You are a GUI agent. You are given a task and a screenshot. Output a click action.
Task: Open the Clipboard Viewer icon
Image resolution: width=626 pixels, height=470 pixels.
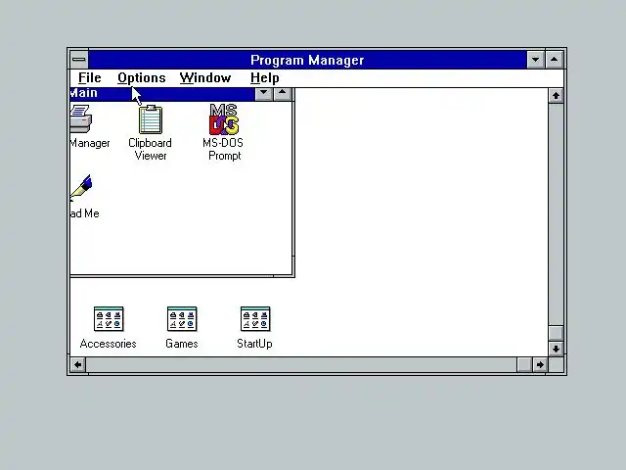coord(151,119)
